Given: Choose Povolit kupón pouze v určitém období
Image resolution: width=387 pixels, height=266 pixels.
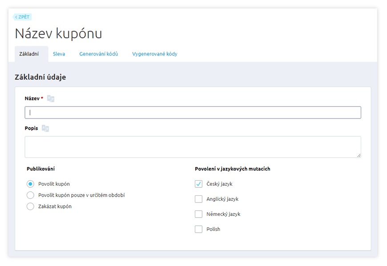Looking at the screenshot, I should pos(30,195).
